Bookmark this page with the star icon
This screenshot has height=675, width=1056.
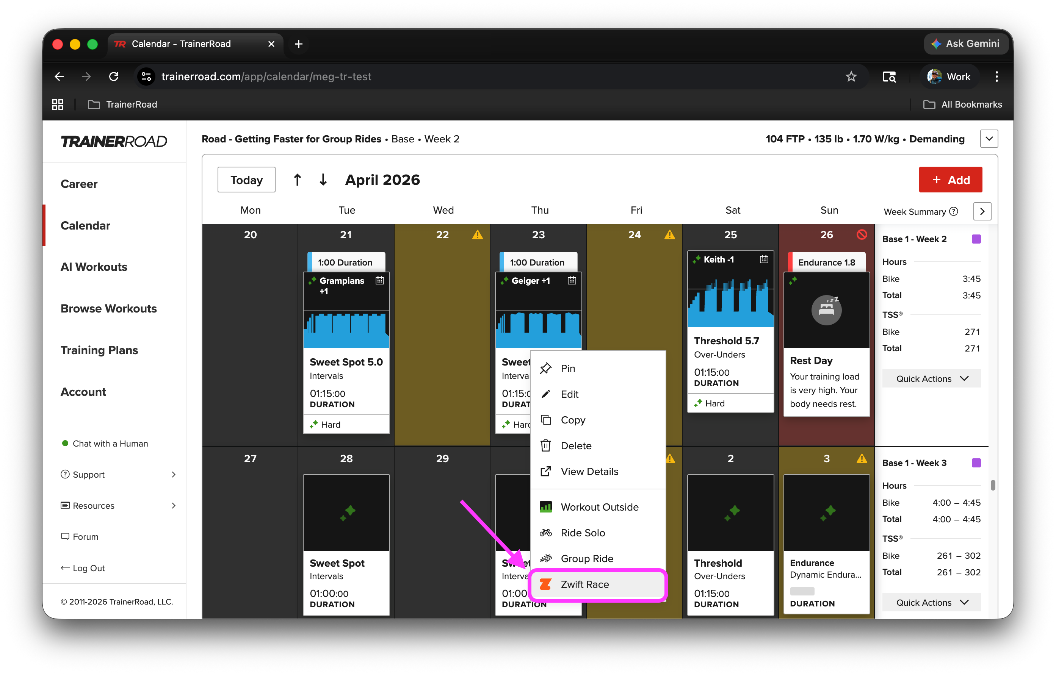[851, 77]
